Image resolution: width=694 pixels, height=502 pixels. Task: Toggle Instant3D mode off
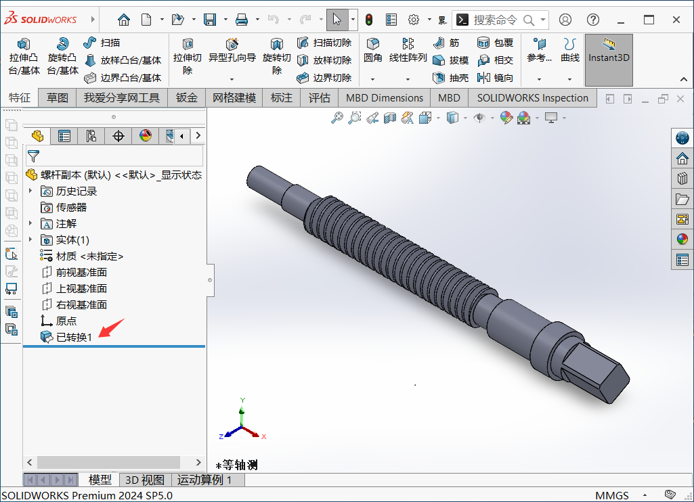click(x=608, y=60)
